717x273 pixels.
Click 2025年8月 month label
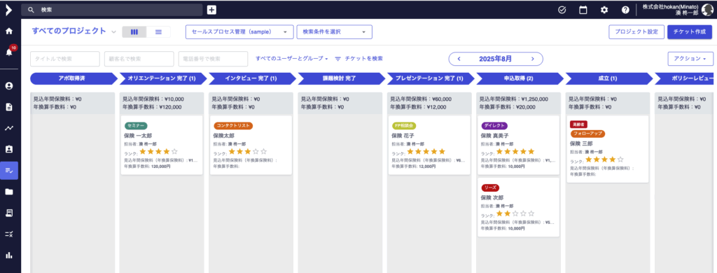496,59
